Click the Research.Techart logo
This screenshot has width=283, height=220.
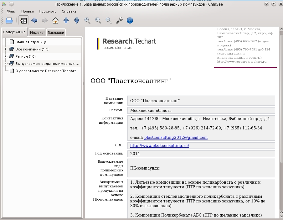[x=126, y=44]
